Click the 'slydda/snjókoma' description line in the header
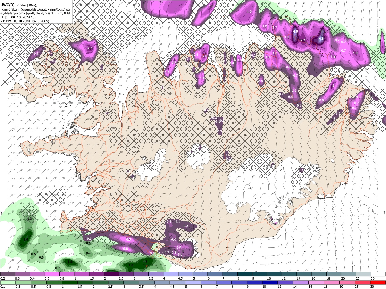 tap(36, 13)
